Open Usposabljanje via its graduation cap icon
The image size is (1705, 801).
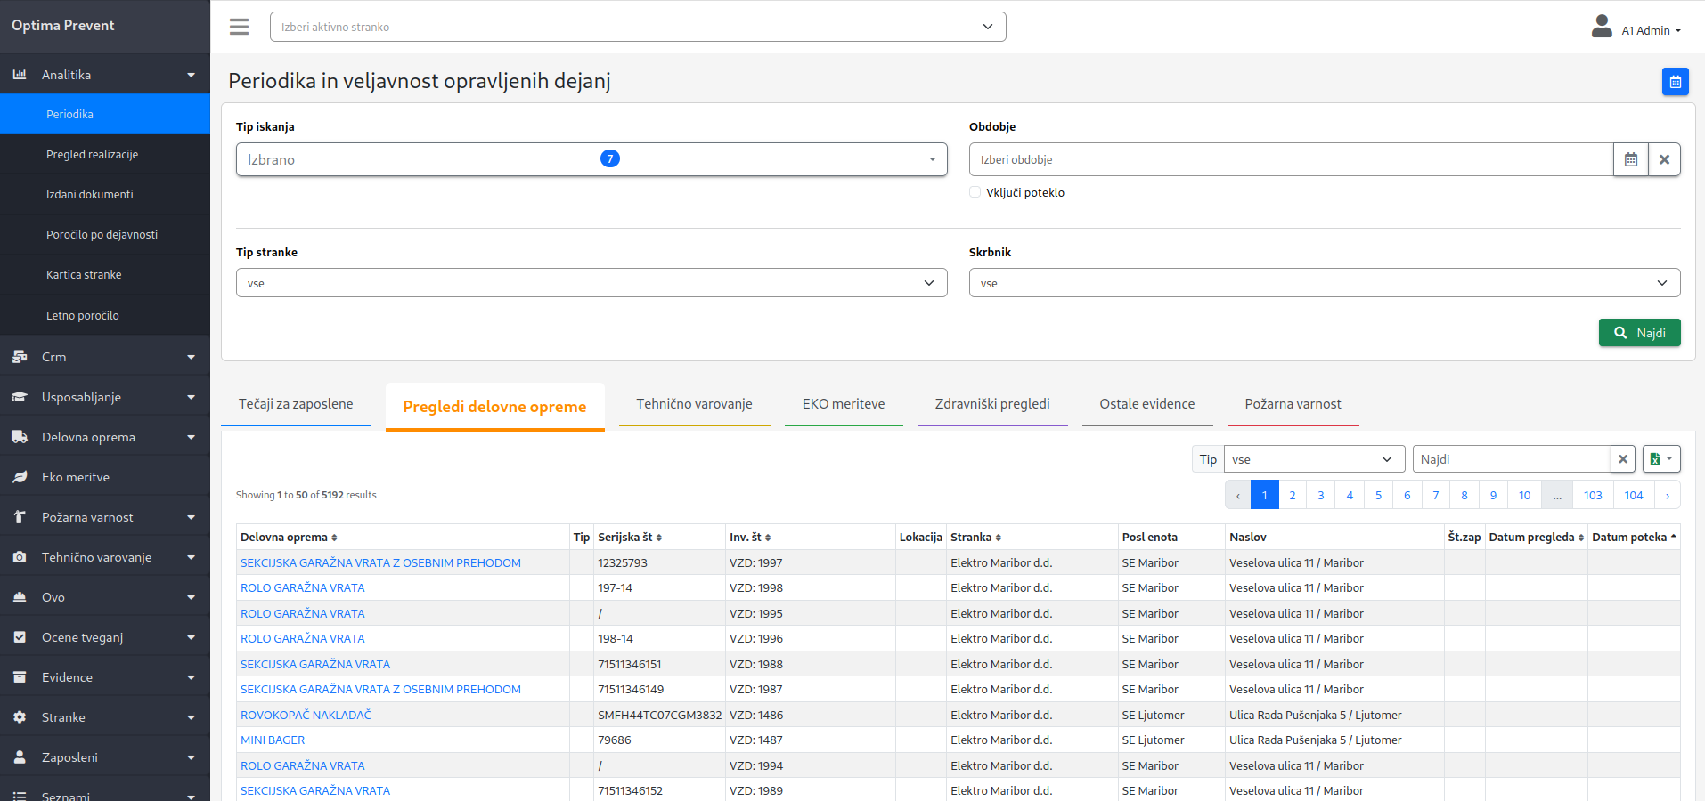coord(20,396)
